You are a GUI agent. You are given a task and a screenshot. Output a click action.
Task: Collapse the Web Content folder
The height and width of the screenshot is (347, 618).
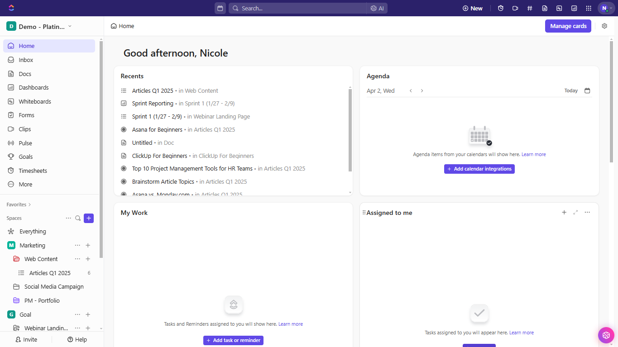click(x=16, y=259)
